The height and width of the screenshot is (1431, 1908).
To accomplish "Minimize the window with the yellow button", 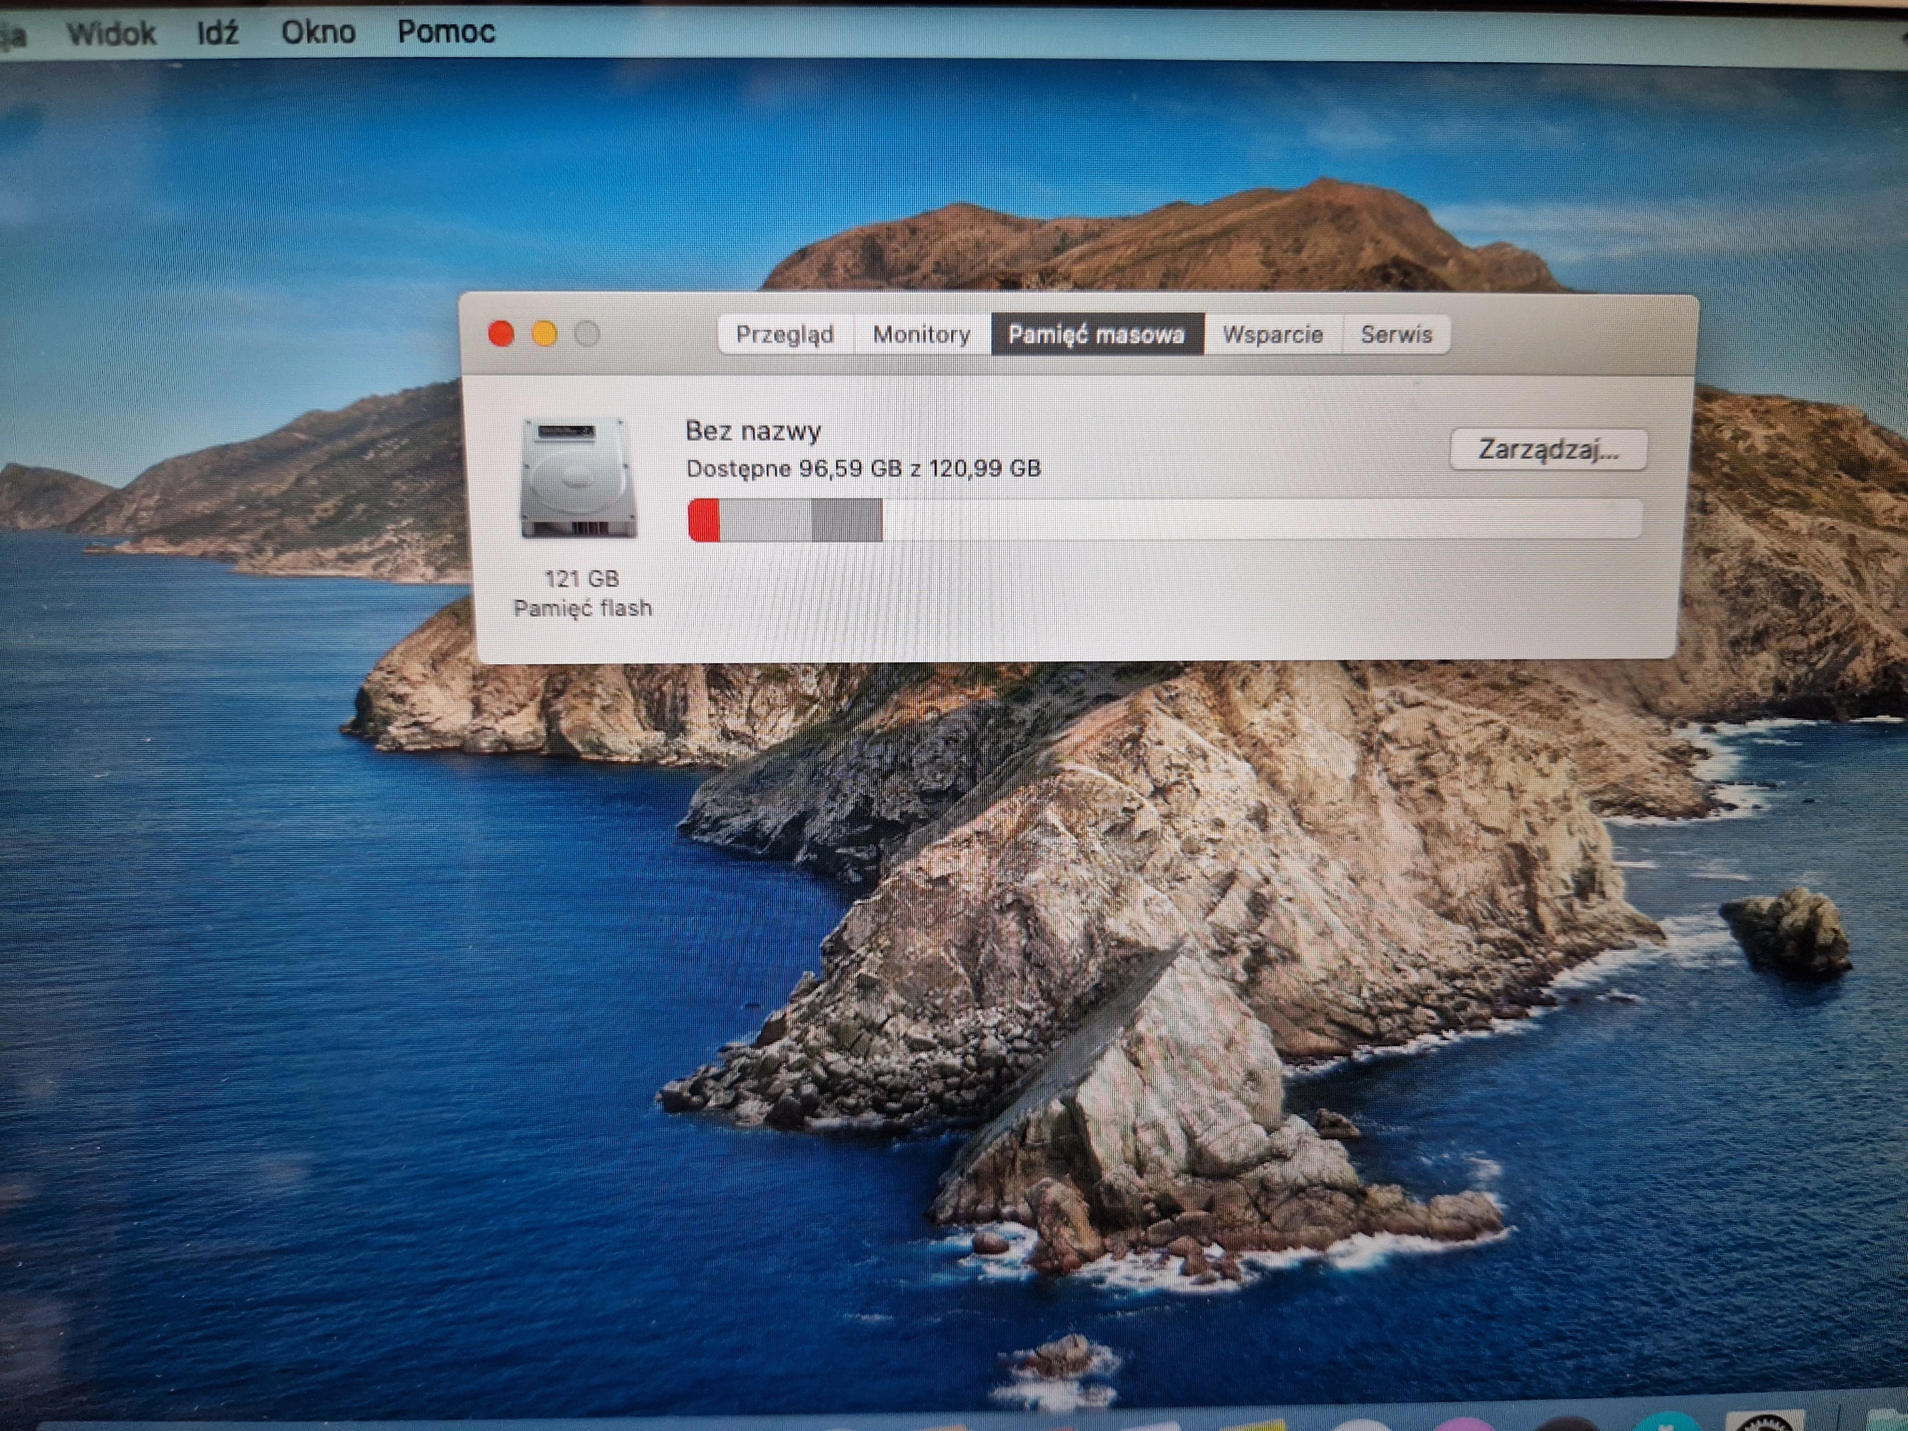I will coord(544,334).
